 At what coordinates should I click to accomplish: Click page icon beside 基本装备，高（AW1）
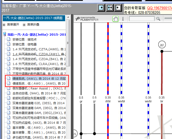coord(9,132)
